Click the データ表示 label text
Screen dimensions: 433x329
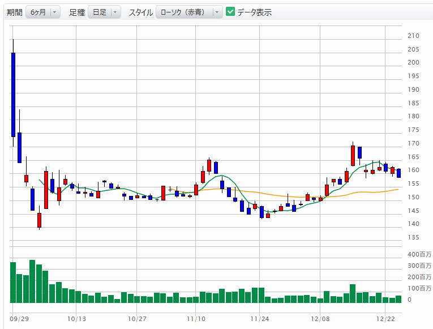point(254,12)
